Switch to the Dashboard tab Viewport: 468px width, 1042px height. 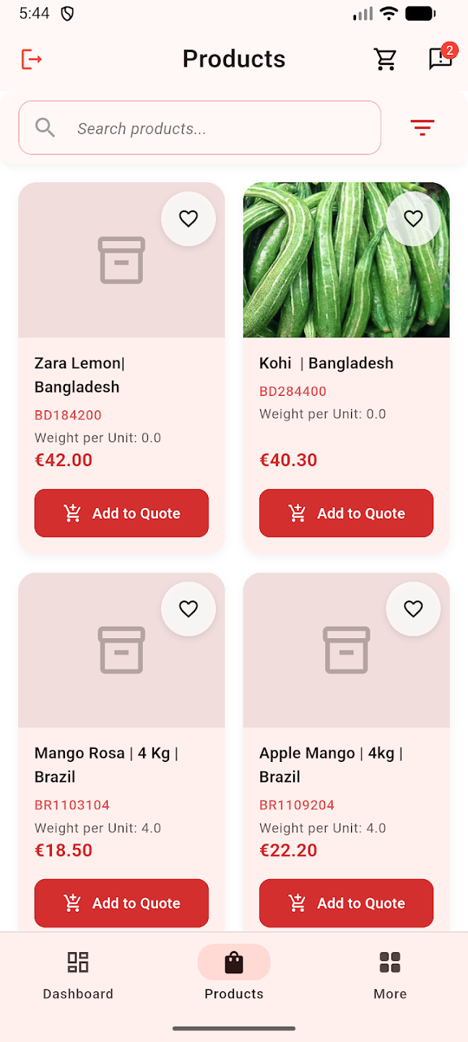(x=78, y=973)
